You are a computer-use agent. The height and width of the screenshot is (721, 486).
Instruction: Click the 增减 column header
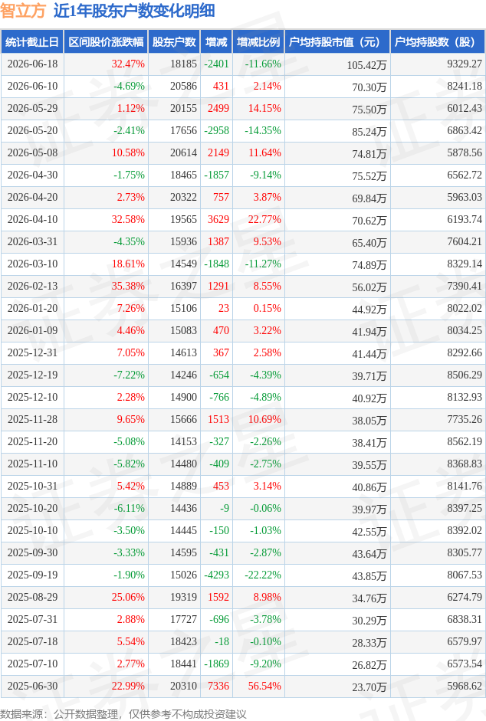(x=216, y=42)
